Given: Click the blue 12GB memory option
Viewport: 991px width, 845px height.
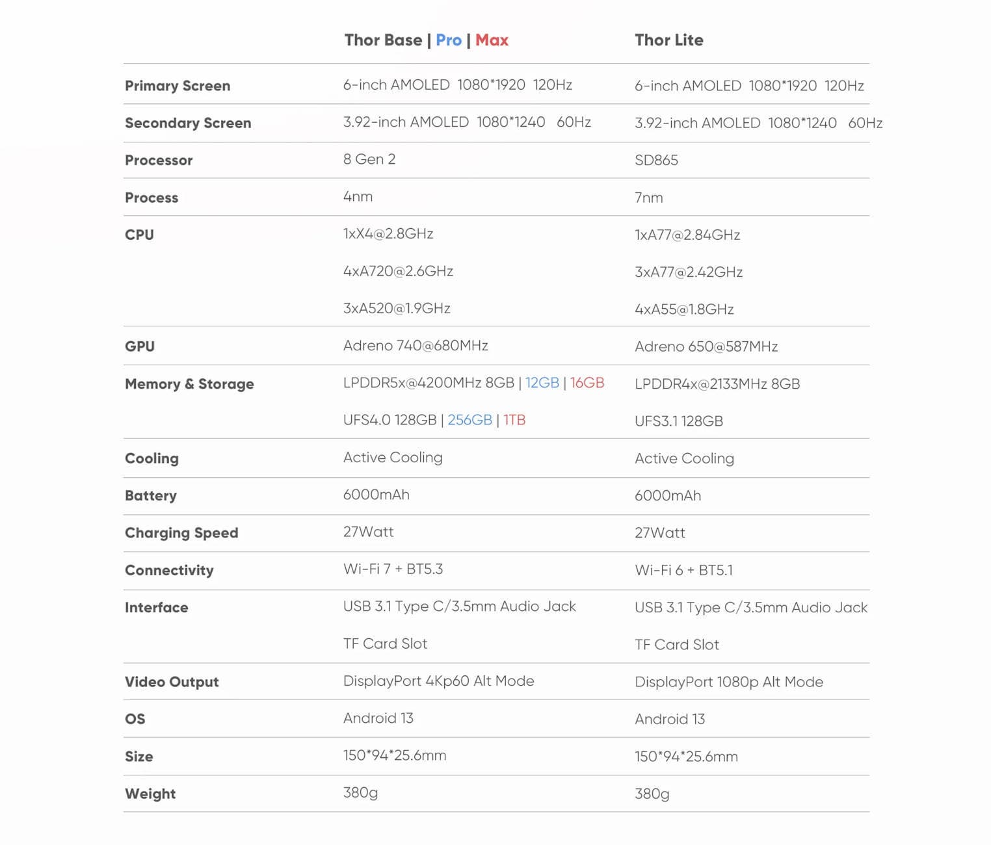Looking at the screenshot, I should [x=542, y=383].
